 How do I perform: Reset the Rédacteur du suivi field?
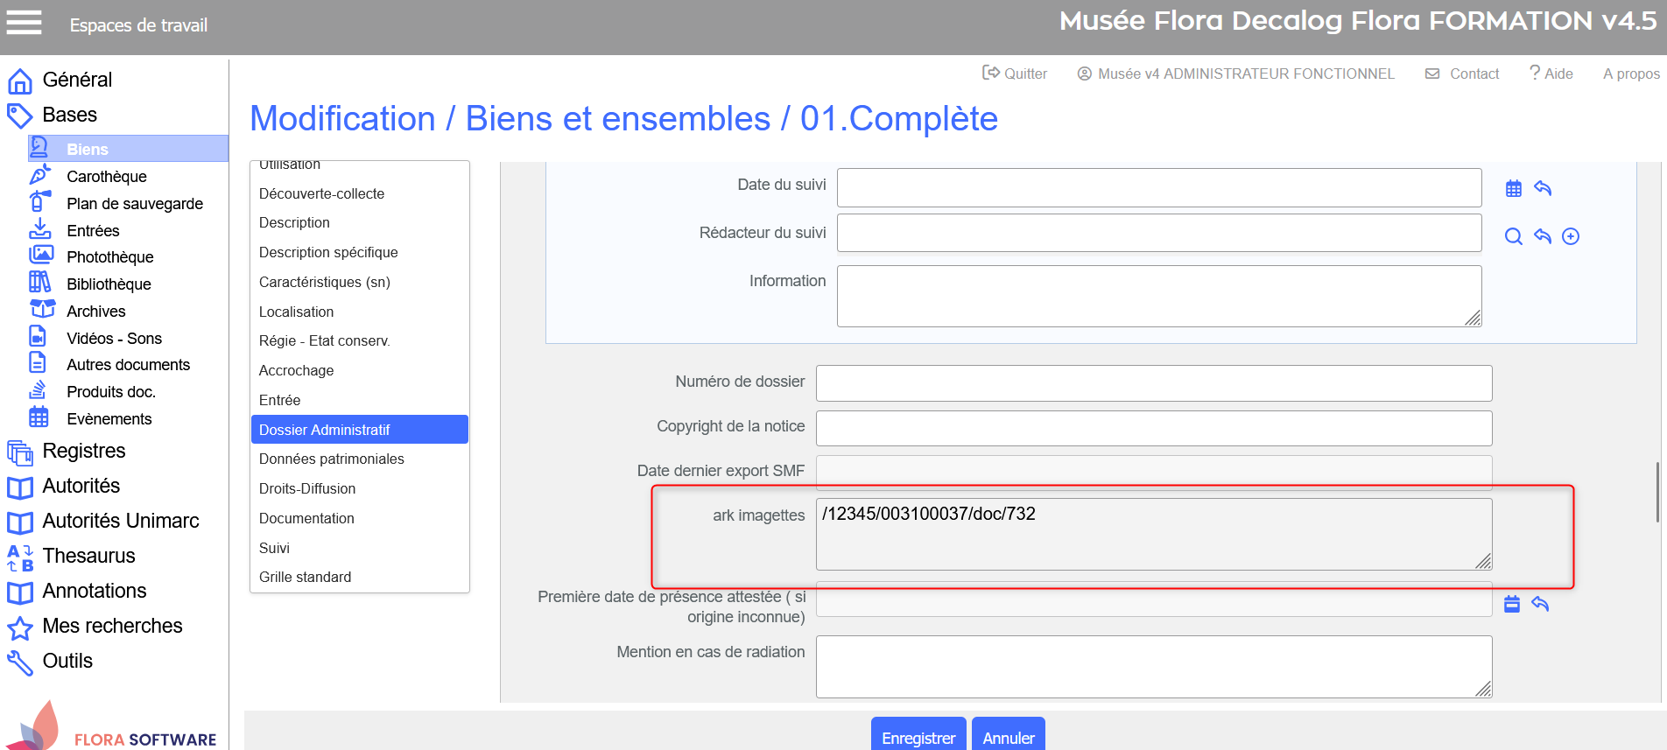tap(1543, 236)
